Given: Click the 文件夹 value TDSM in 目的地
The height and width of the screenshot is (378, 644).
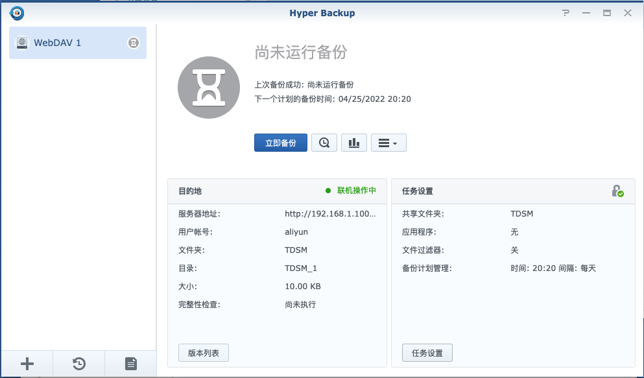Looking at the screenshot, I should [296, 250].
